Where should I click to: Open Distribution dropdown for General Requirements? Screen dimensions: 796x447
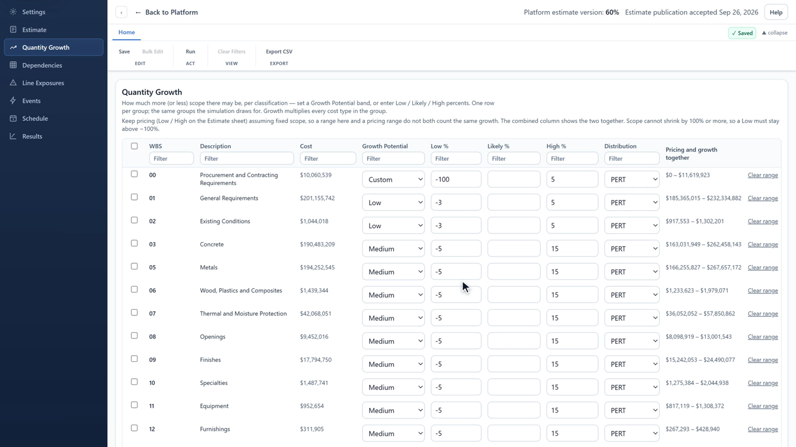(x=632, y=202)
